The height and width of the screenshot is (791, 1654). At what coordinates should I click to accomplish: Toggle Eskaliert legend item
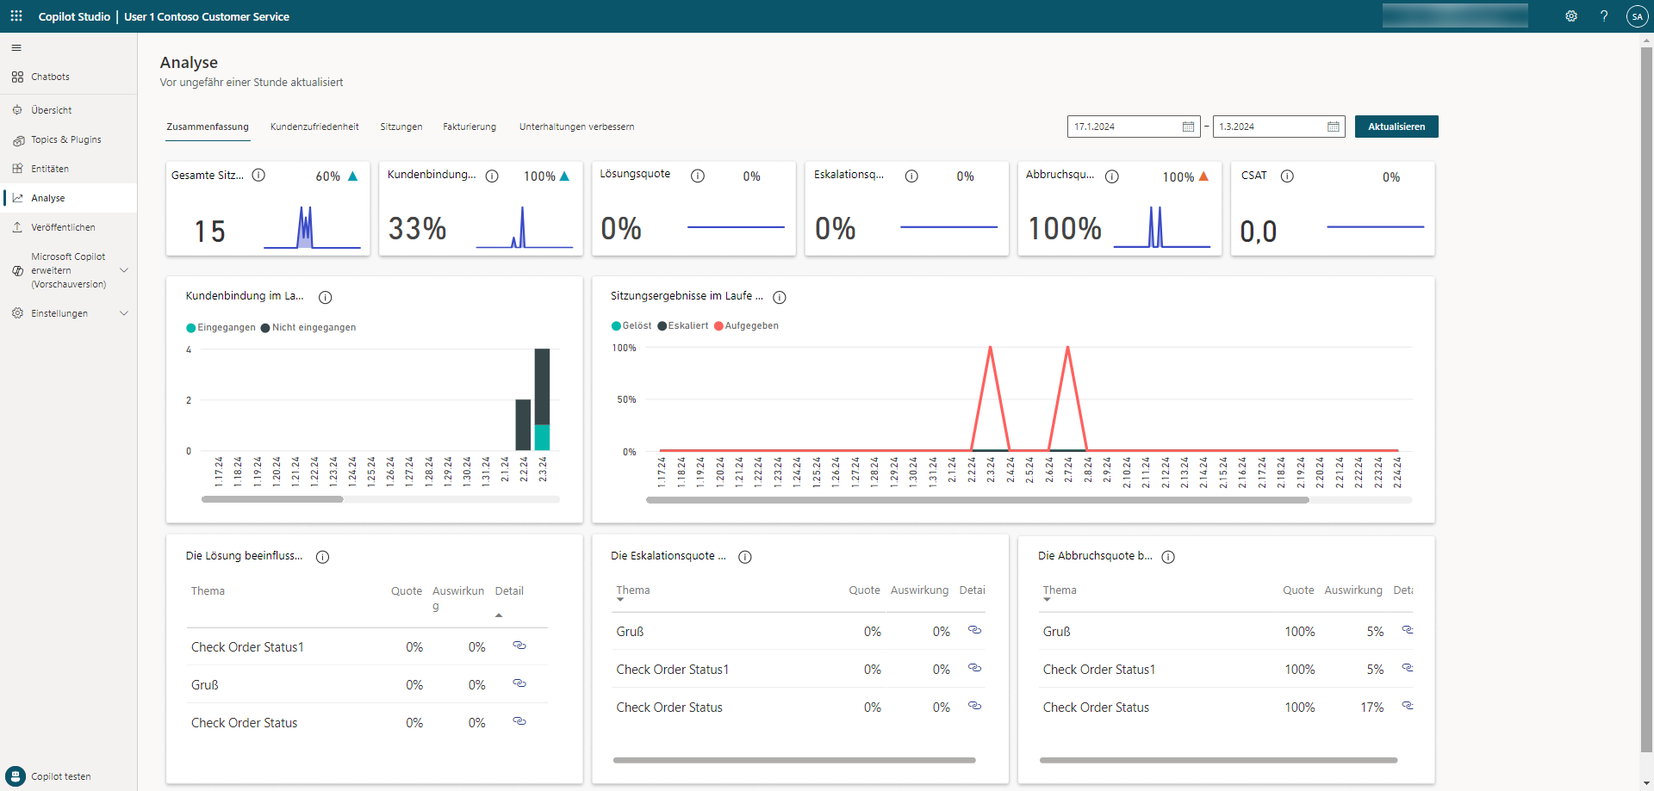683,325
